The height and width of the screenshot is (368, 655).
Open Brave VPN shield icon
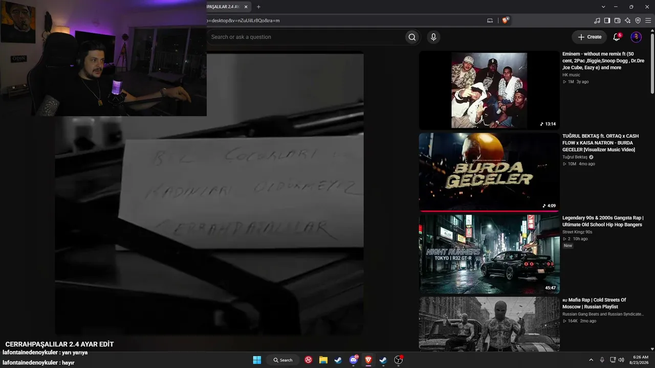[x=638, y=20]
